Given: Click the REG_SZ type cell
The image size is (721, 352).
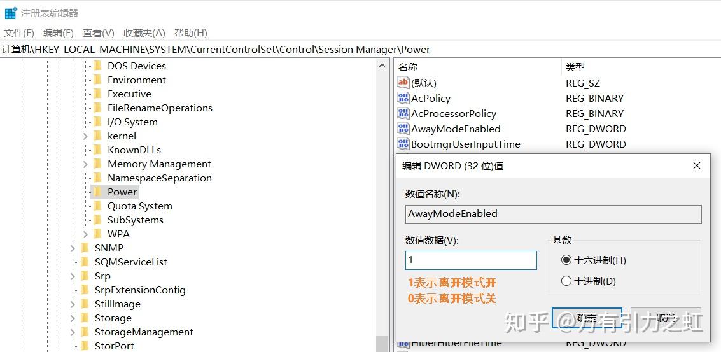Looking at the screenshot, I should pos(583,83).
